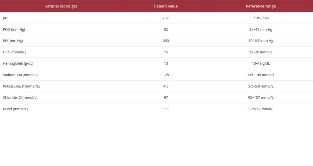Click the pH reference range 7.35–7.45
The height and width of the screenshot is (166, 313).
click(261, 18)
